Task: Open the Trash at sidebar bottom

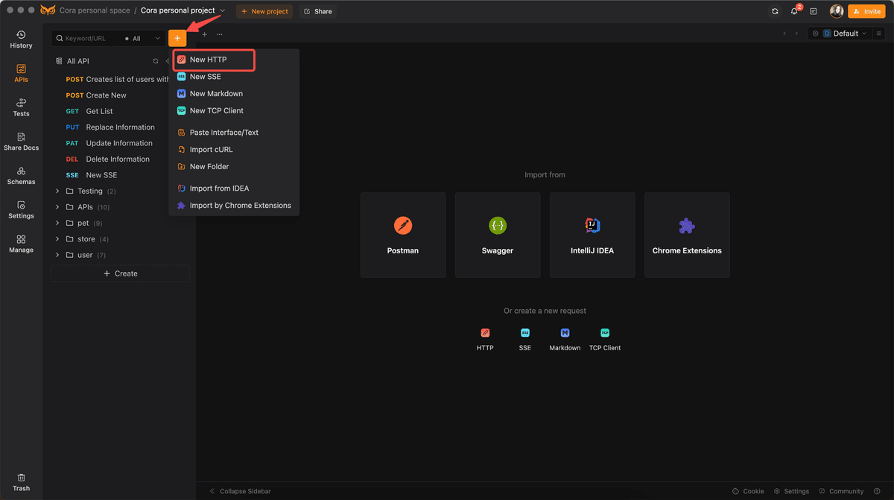Action: pos(21,482)
